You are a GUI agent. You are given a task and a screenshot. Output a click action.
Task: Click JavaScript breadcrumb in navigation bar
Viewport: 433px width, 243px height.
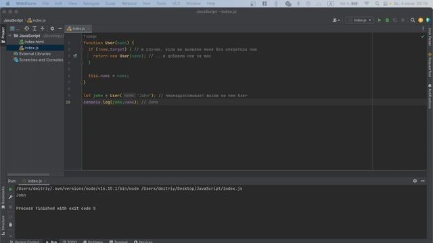pos(14,20)
